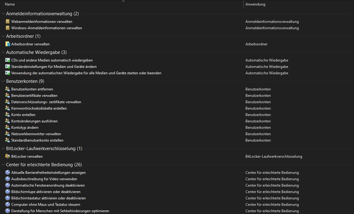
Task: Click the icon beside Webanmeldeinformationen verwalten
Action: pos(8,22)
